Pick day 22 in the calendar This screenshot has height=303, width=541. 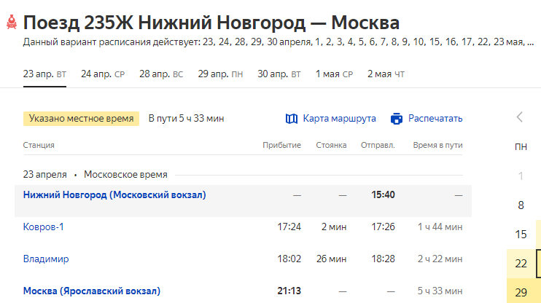521,263
